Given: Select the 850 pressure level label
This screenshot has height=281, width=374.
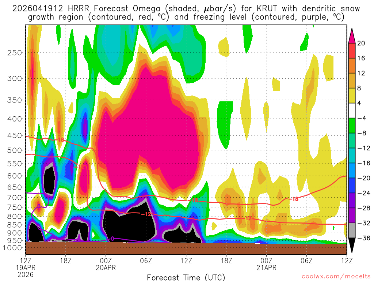Looking at the screenshot, I should click(15, 225).
